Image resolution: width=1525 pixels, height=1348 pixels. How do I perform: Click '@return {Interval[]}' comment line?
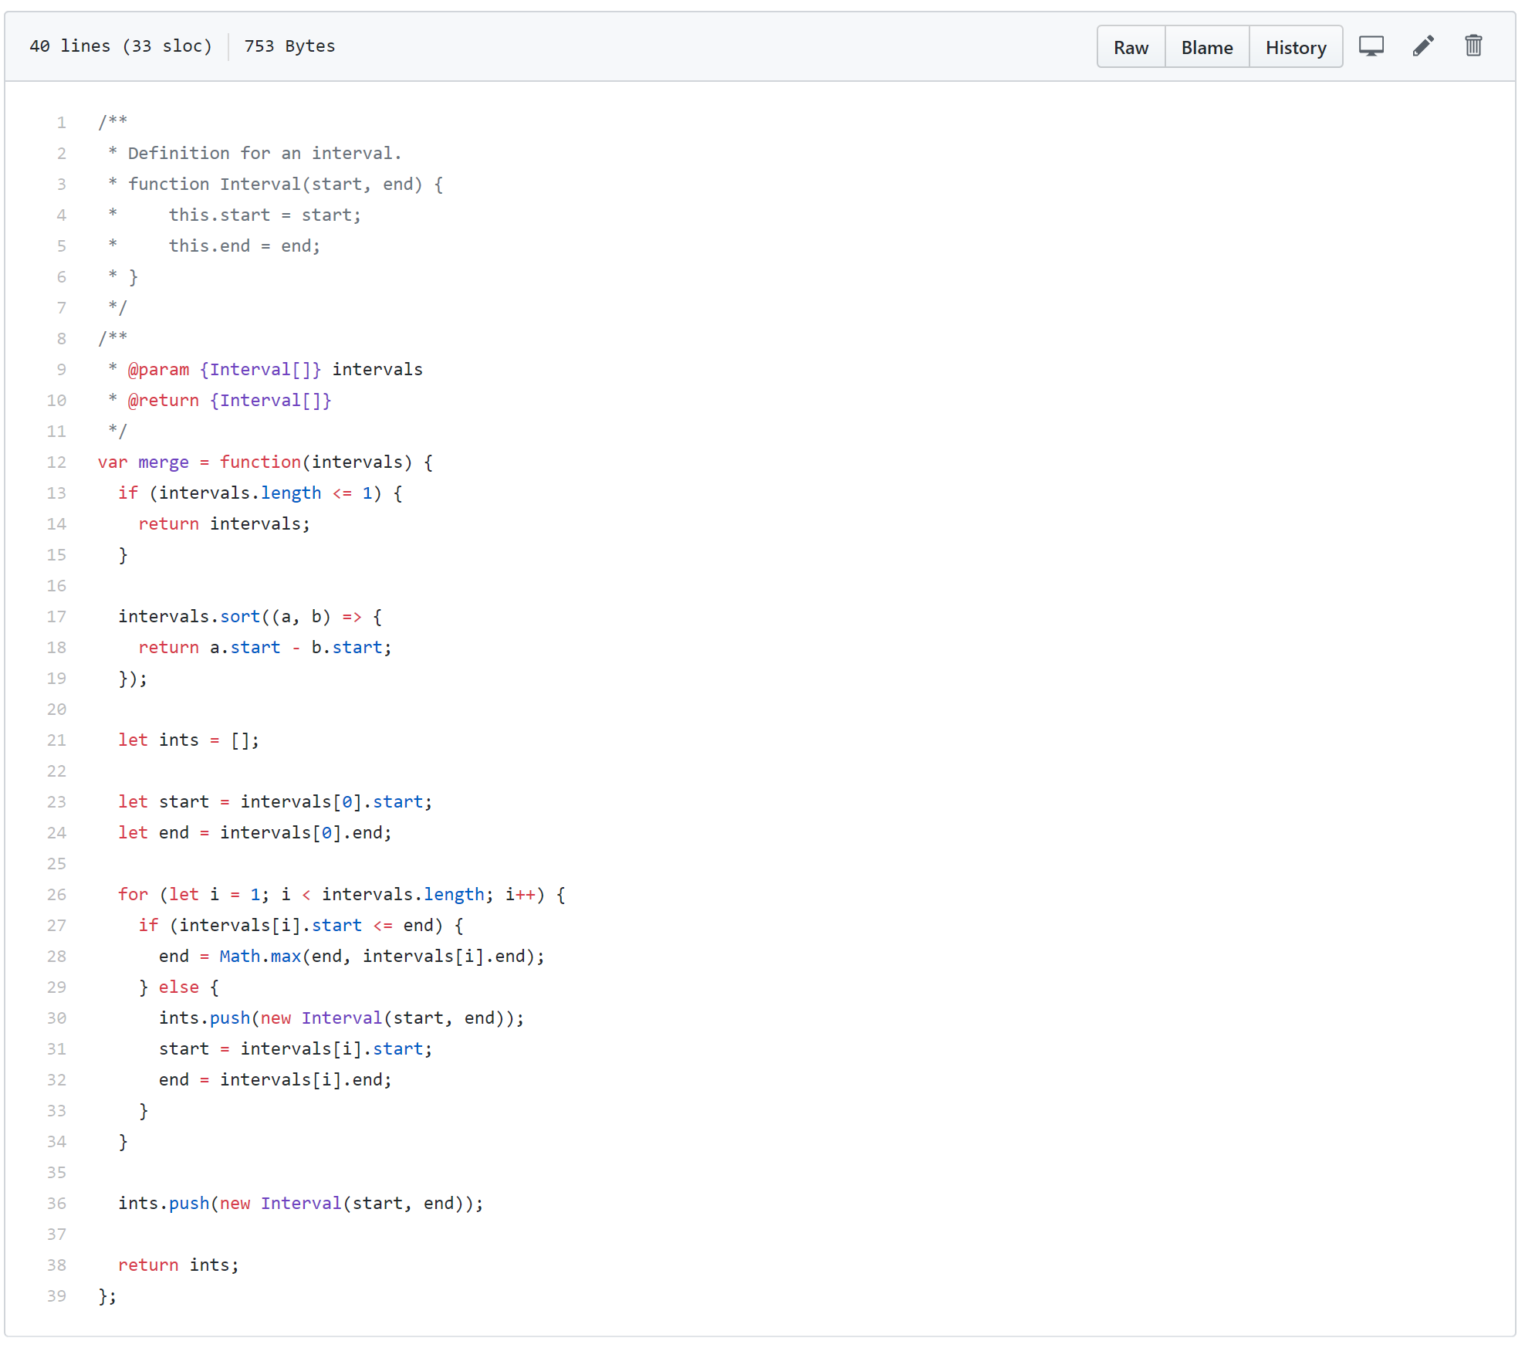point(219,400)
